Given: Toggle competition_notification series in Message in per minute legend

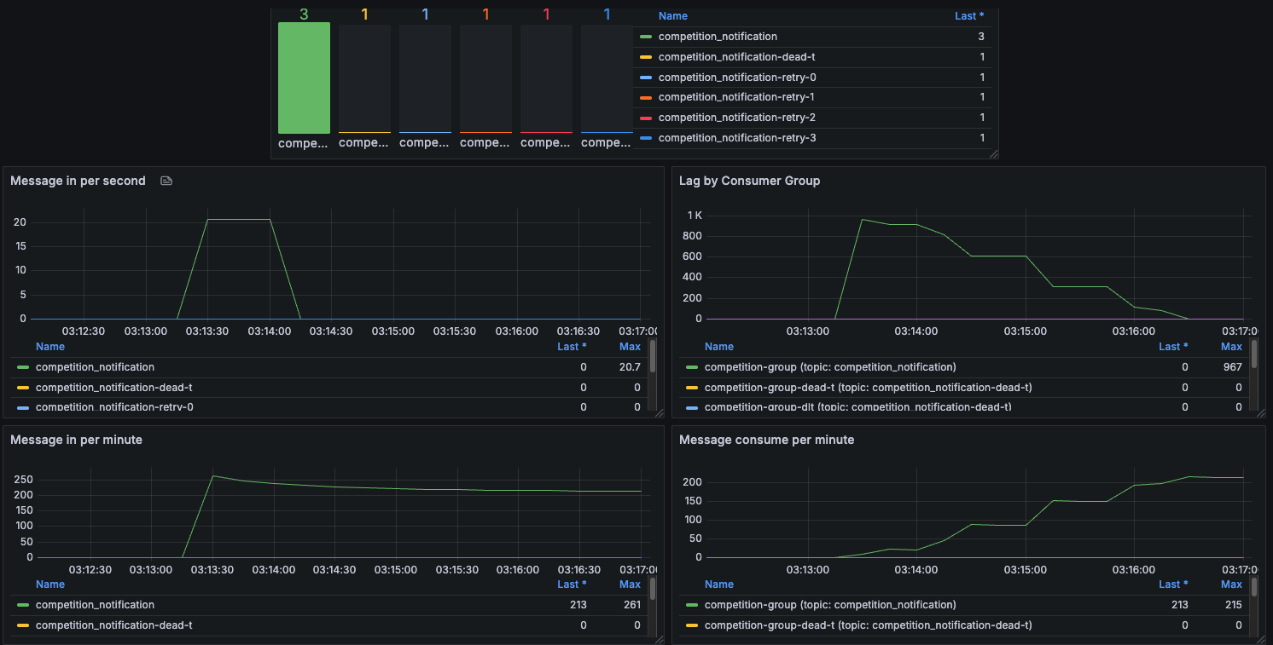Looking at the screenshot, I should 95,605.
